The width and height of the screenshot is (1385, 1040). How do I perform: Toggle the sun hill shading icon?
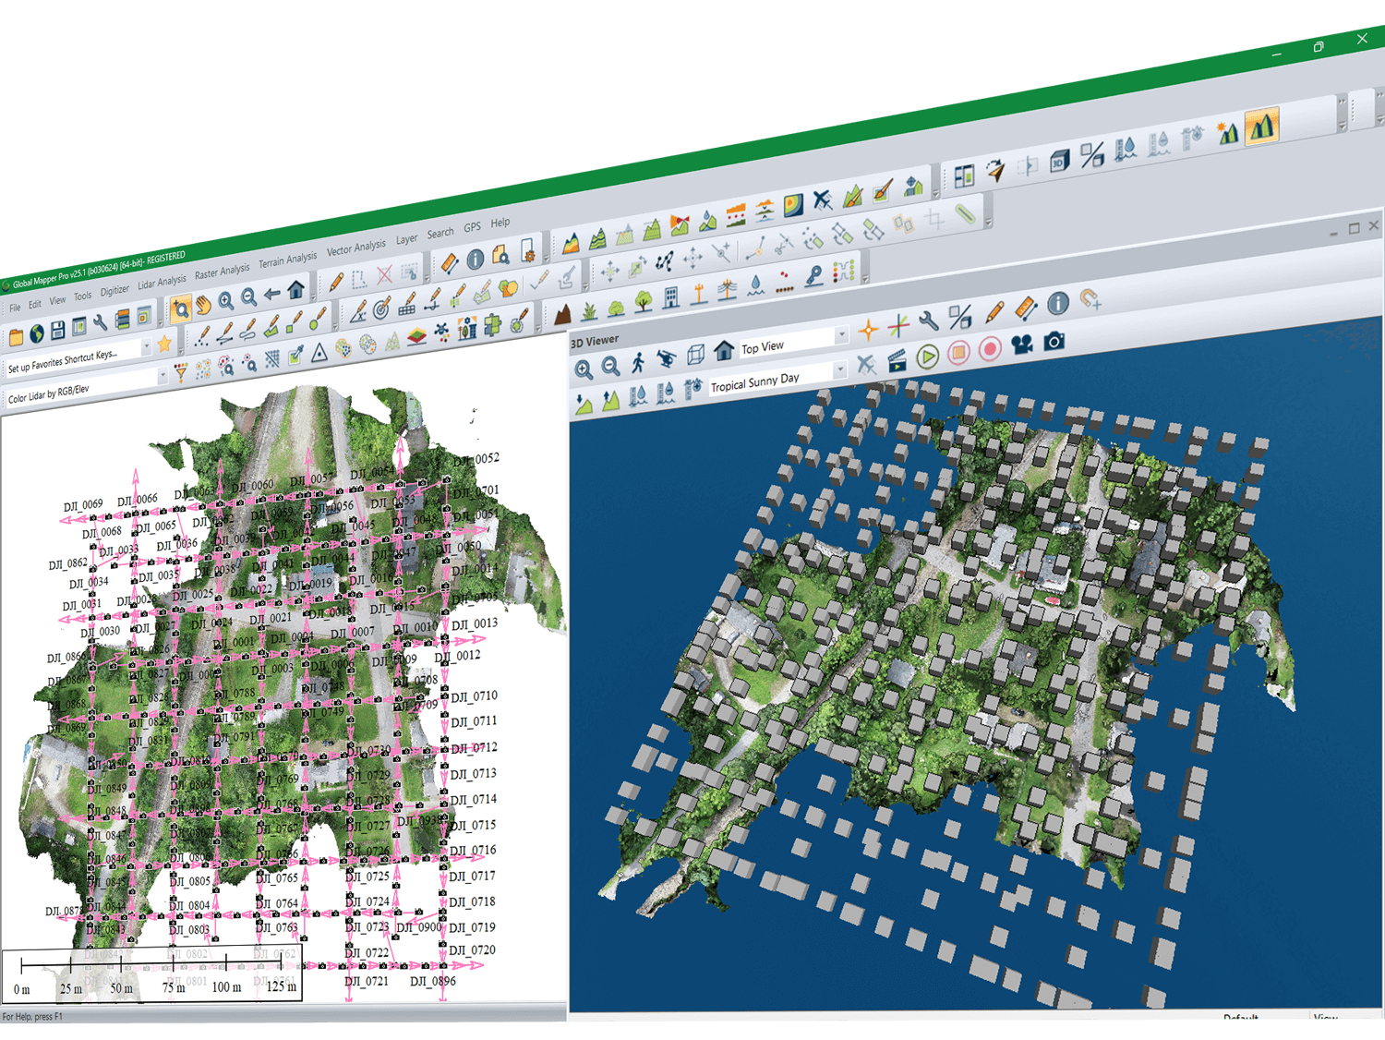click(1227, 131)
